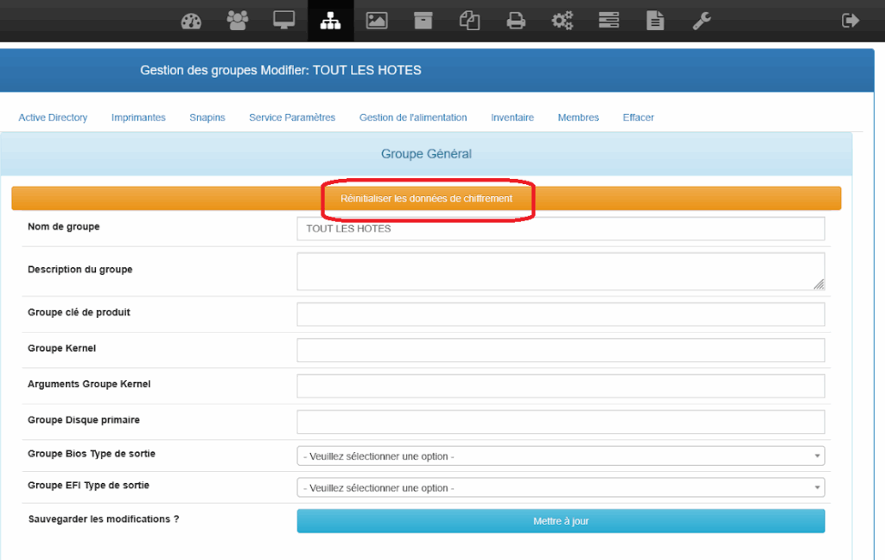Screen dimensions: 885x560
Task: Click Réinitialiser les données de chiffrement button
Action: [x=426, y=199]
